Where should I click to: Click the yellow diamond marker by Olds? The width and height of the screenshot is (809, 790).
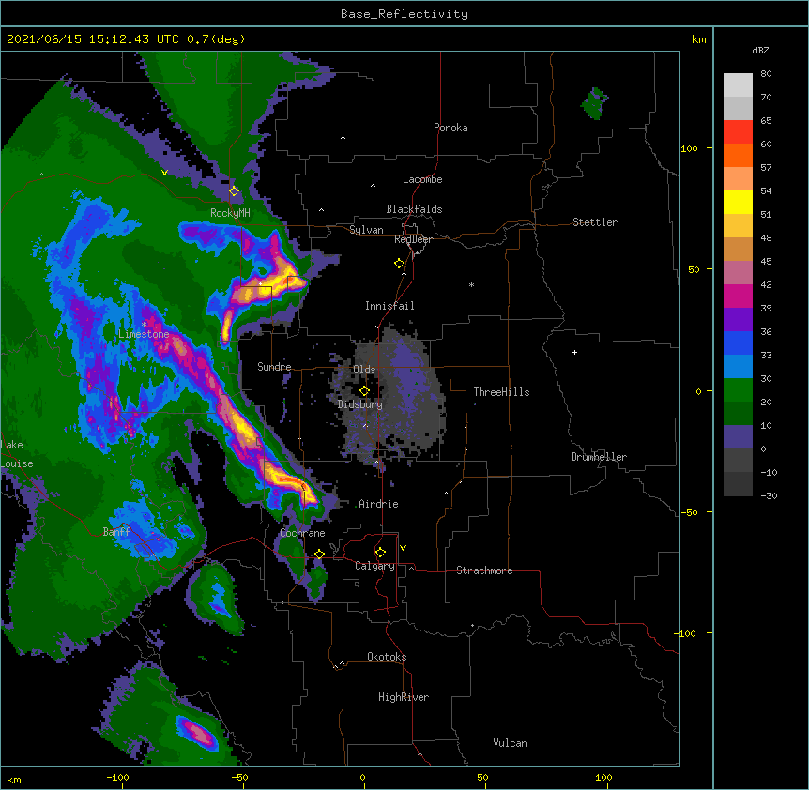tap(364, 391)
